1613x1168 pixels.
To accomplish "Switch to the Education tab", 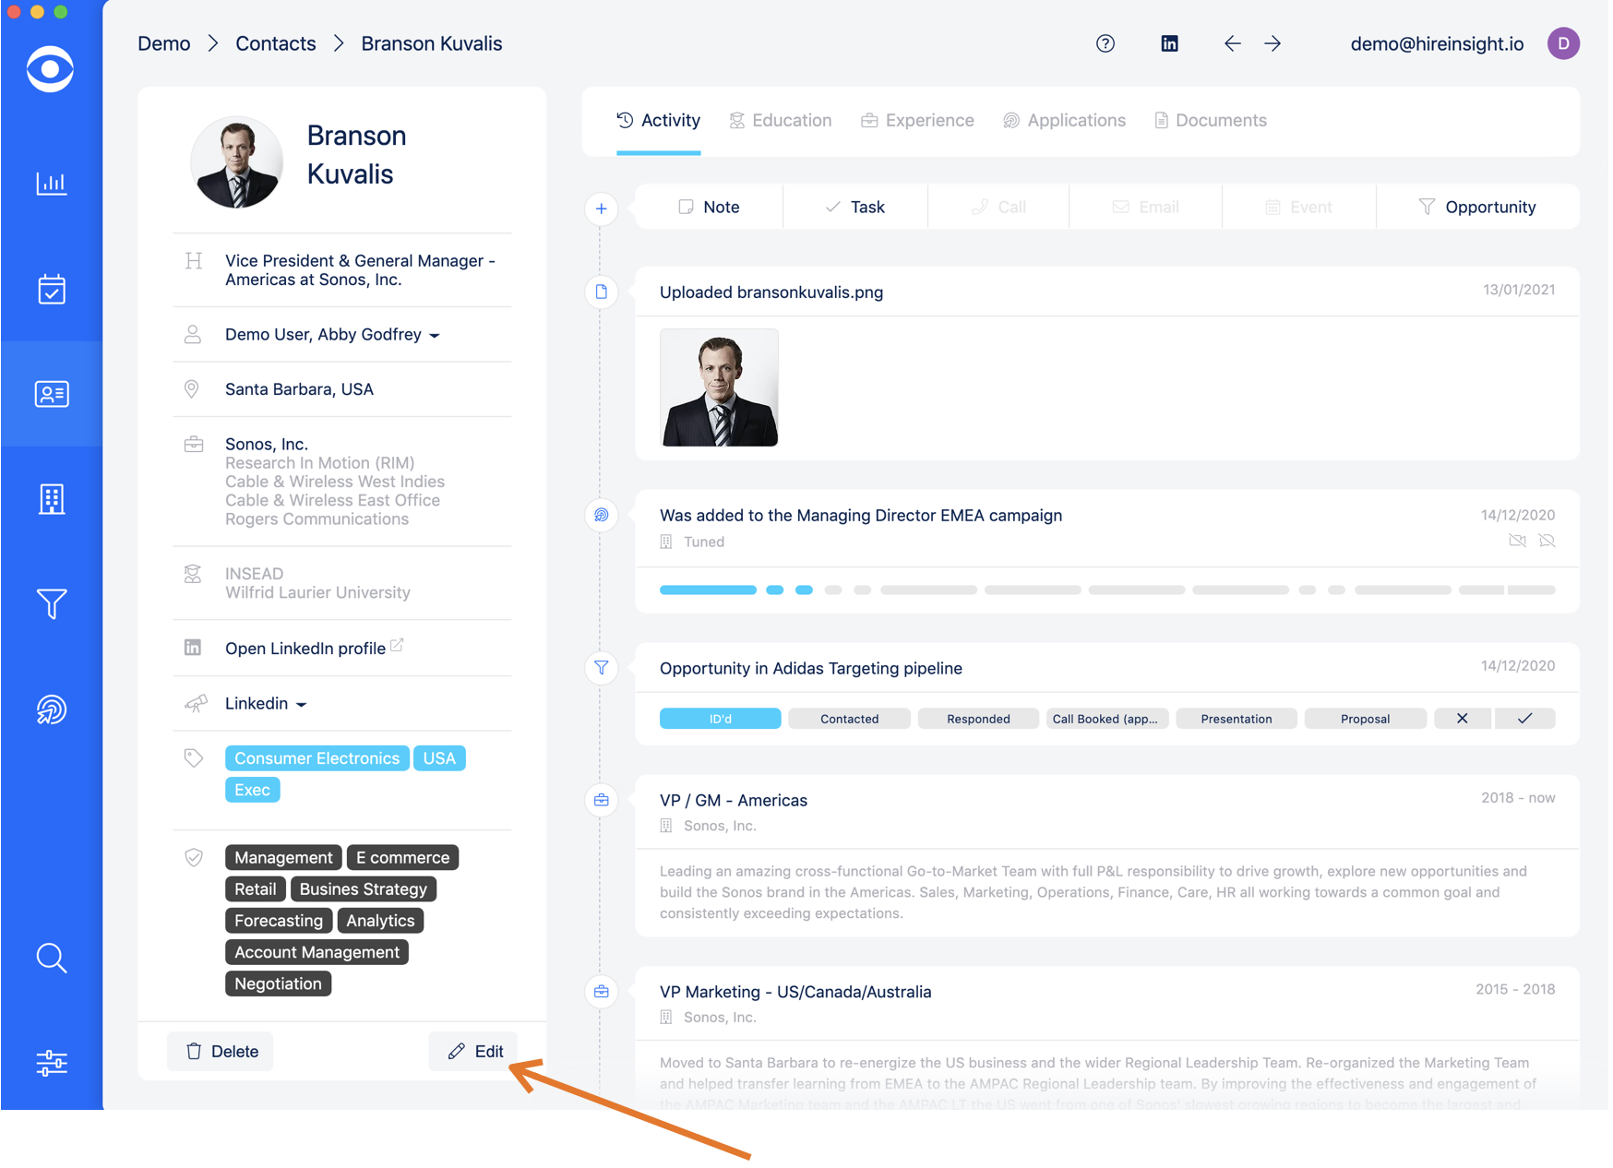I will click(781, 121).
